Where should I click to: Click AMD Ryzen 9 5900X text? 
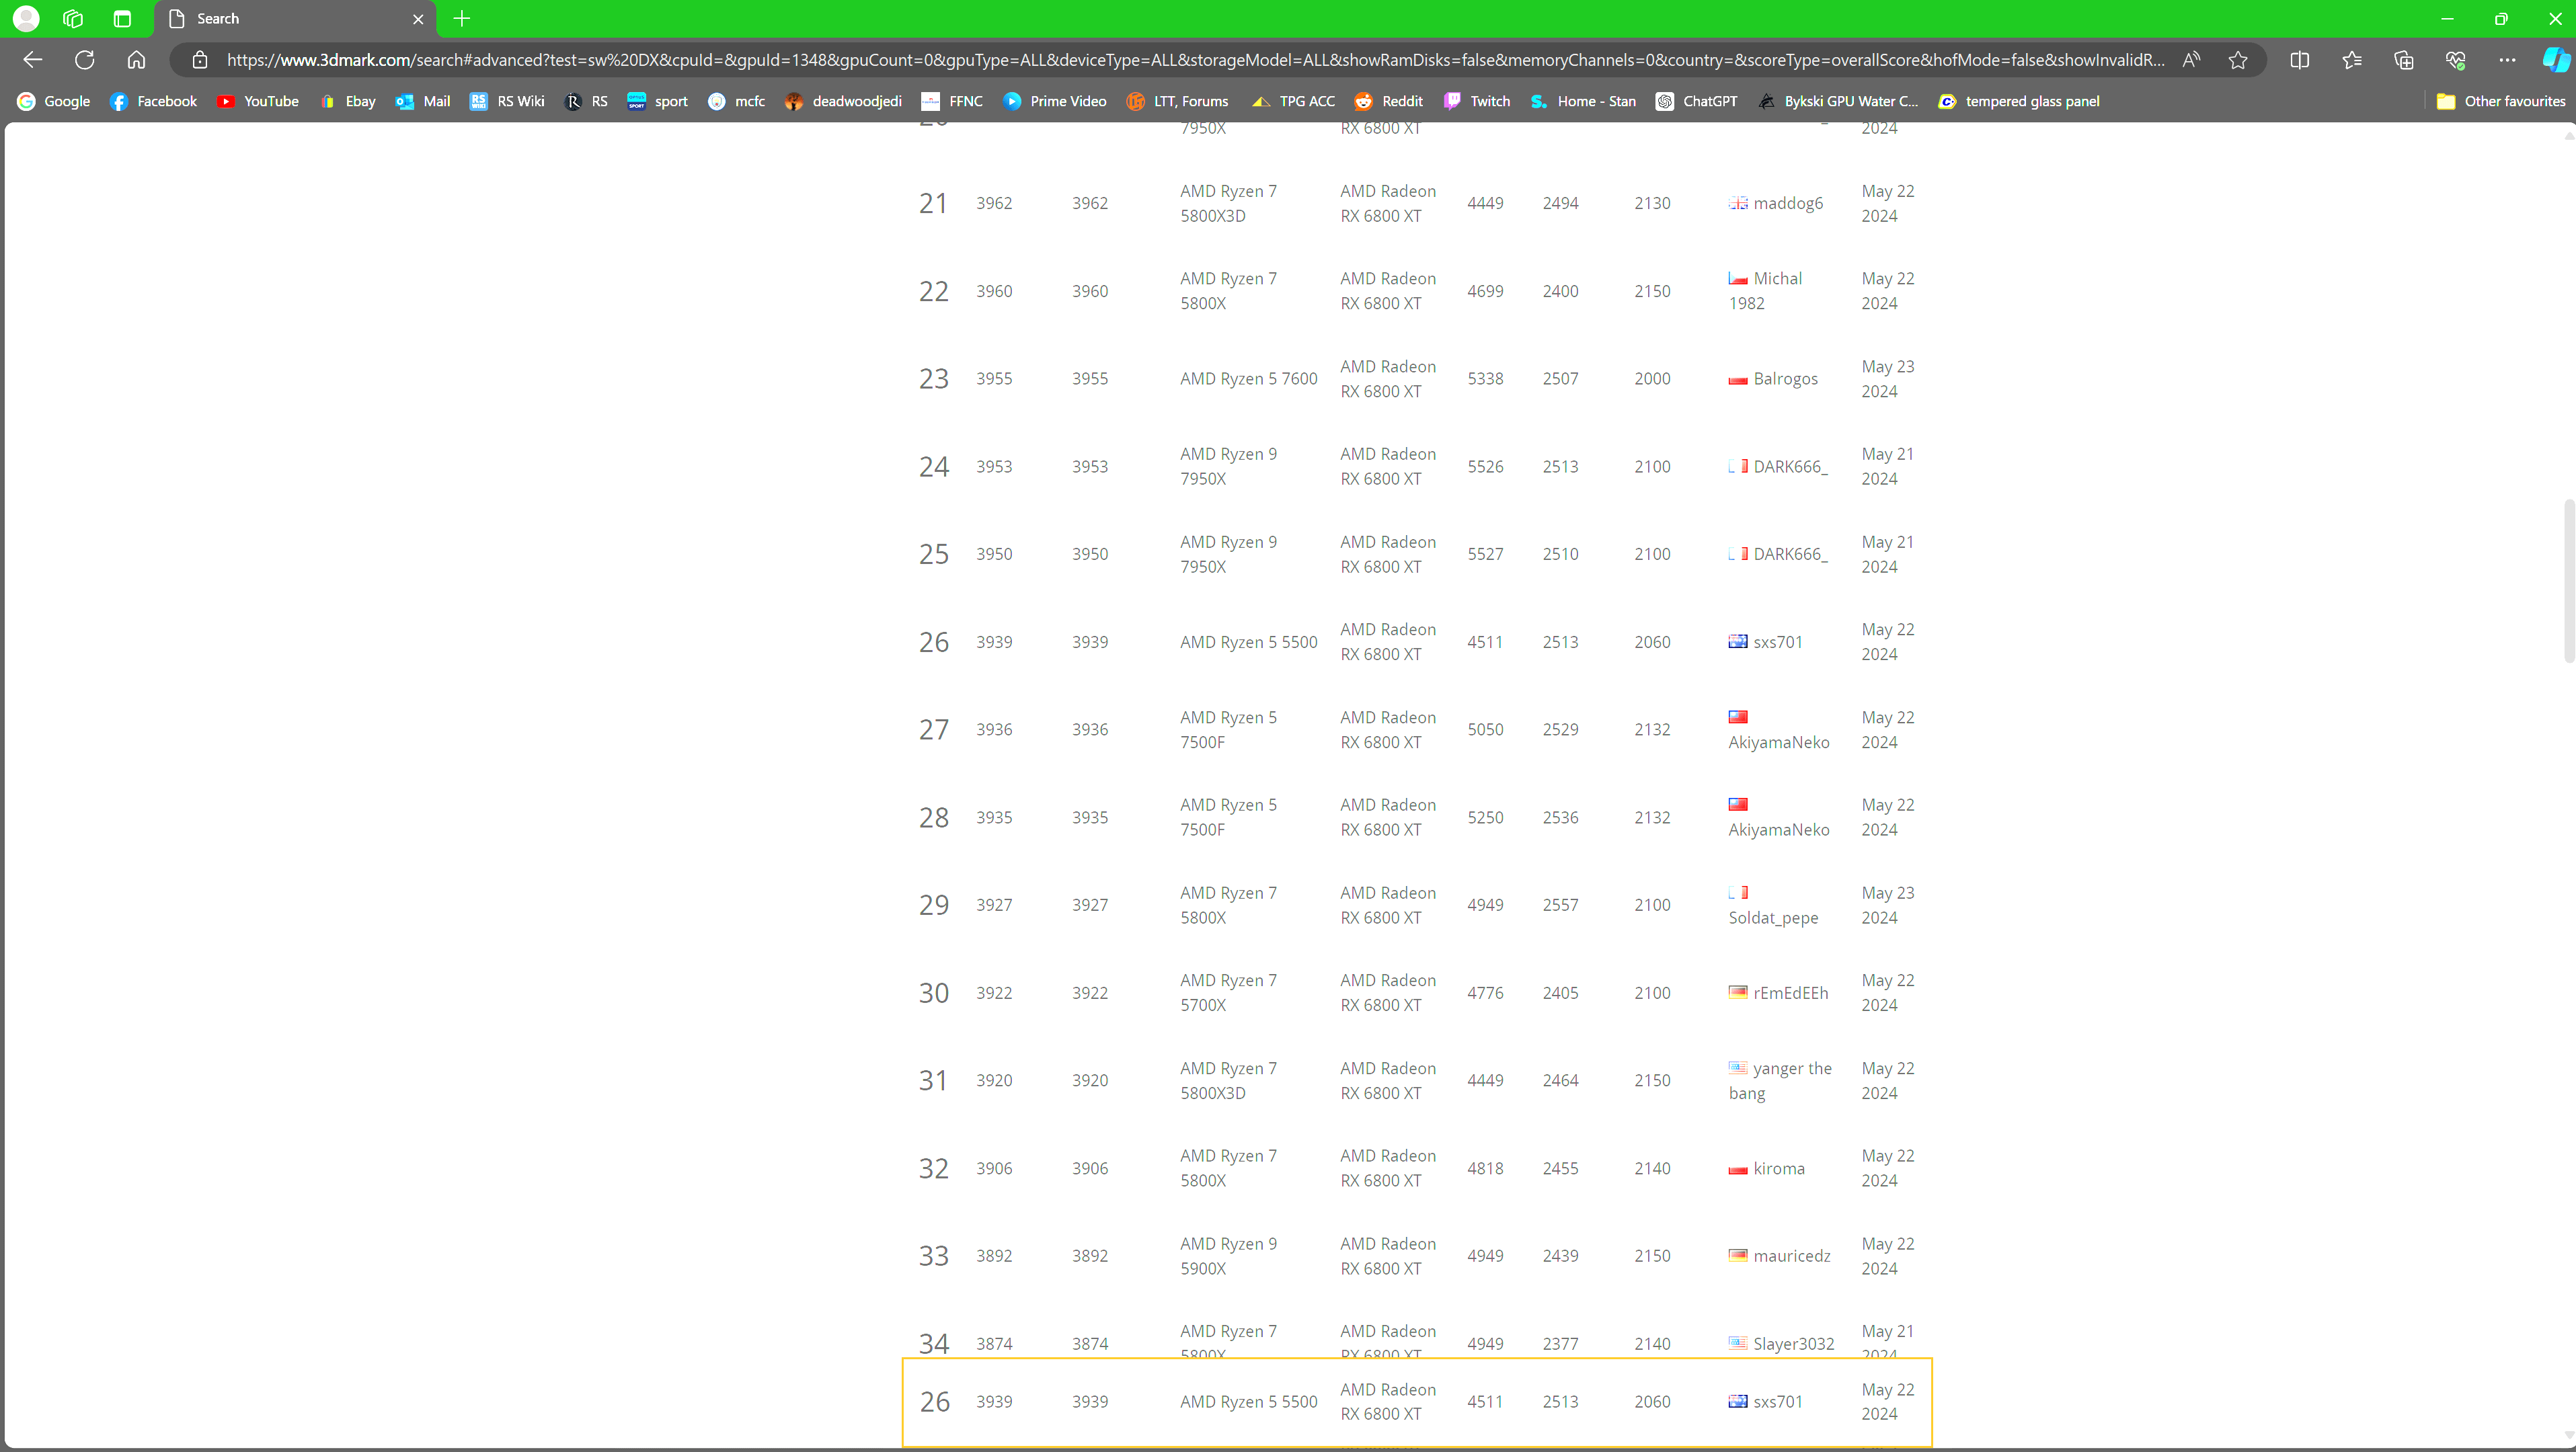(x=1228, y=1256)
